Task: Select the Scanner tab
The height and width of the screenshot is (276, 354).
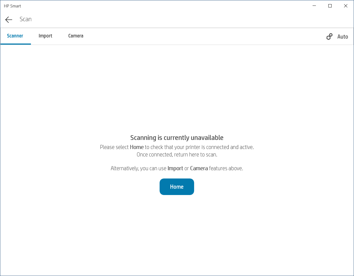Action: coord(15,36)
